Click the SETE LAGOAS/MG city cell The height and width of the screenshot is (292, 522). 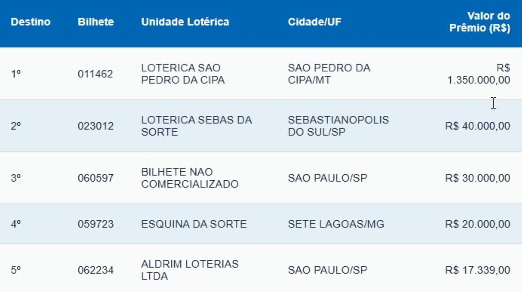(336, 224)
